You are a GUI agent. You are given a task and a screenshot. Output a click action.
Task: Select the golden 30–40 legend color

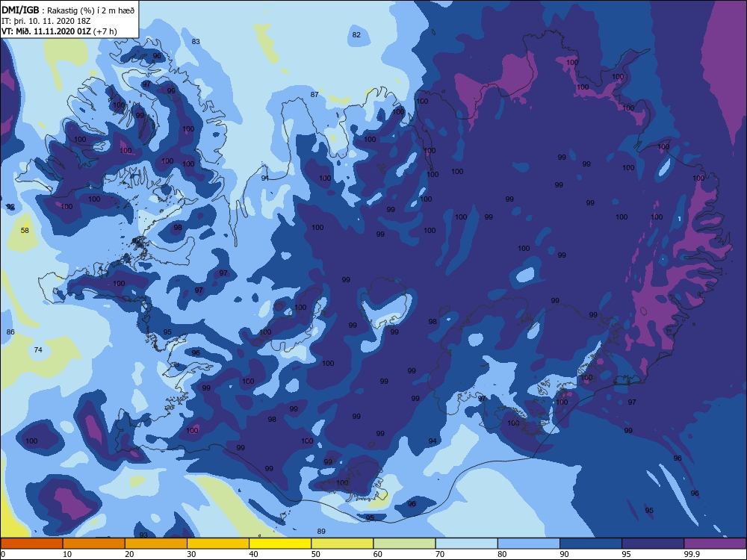(x=218, y=544)
